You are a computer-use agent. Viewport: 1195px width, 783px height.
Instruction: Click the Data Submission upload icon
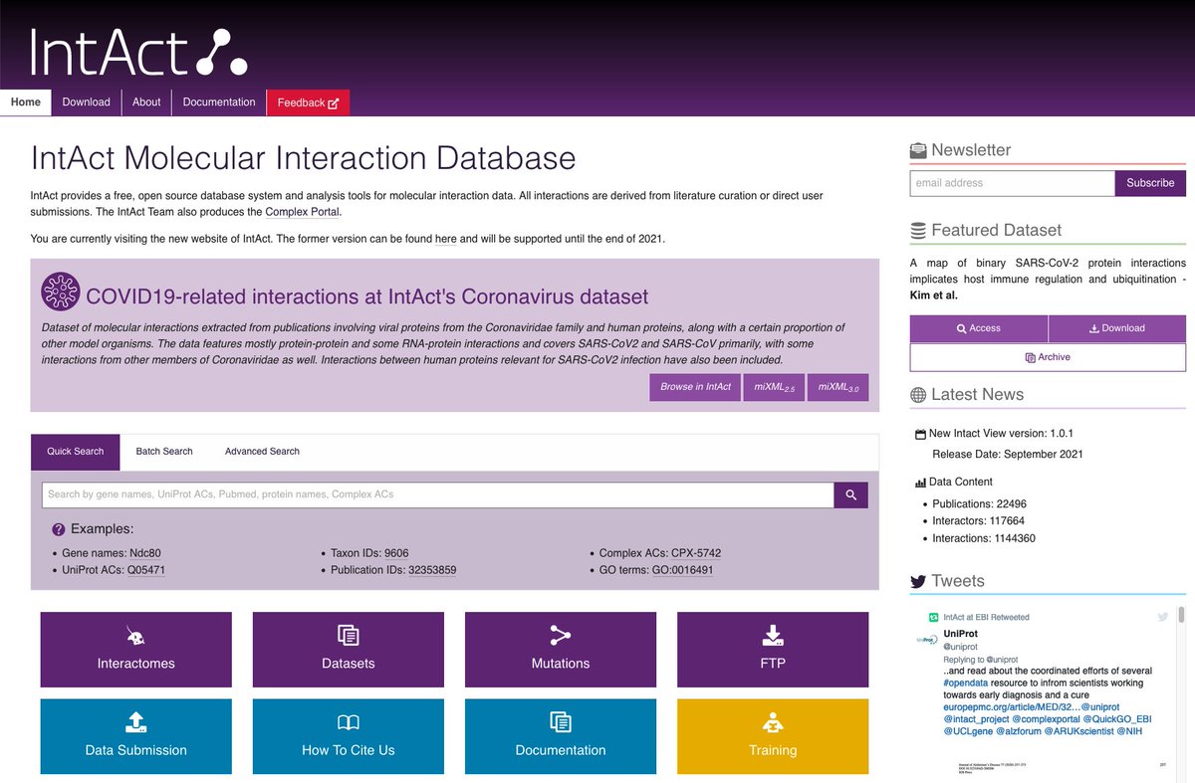135,722
